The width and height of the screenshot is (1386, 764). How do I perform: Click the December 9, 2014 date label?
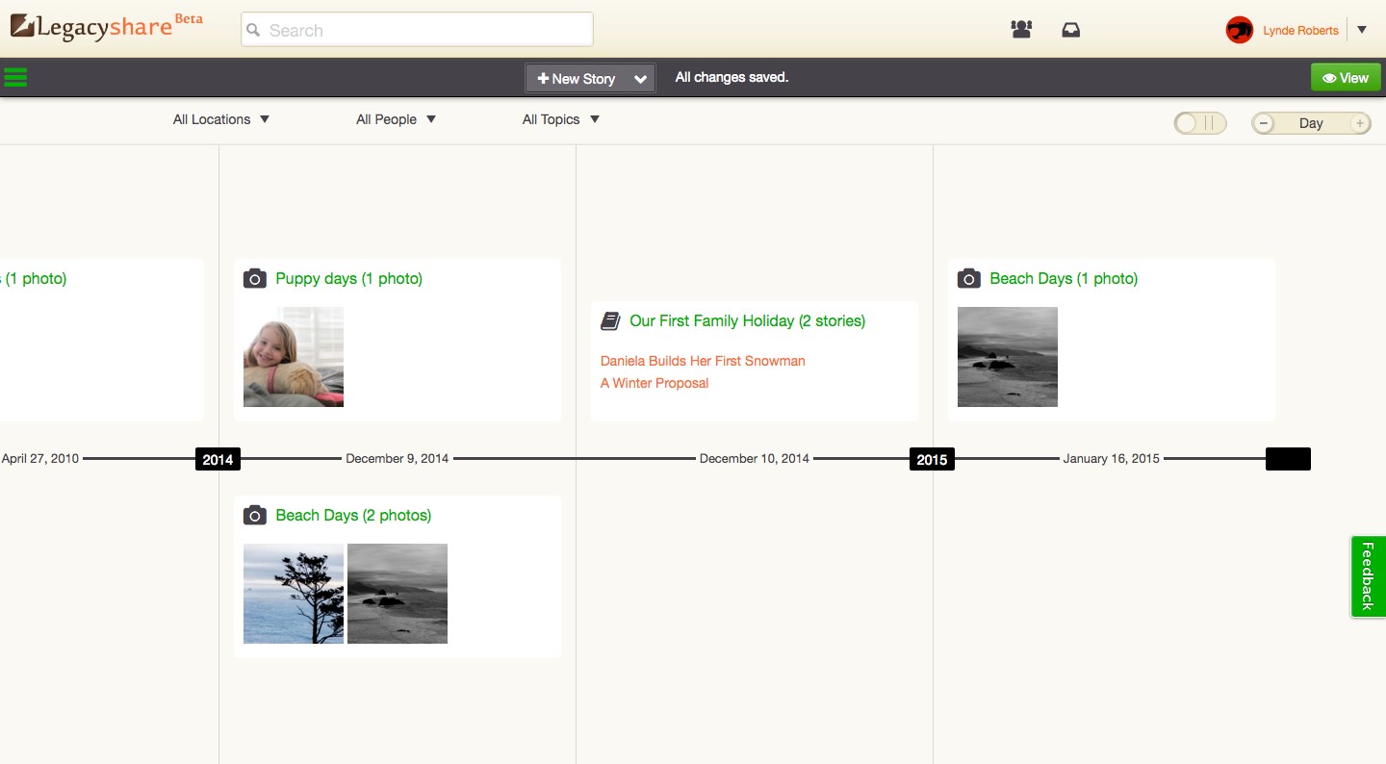tap(398, 459)
